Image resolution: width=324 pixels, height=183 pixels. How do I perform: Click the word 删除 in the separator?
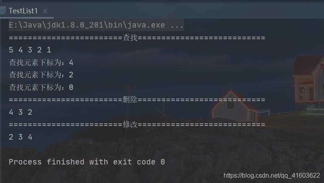130,100
